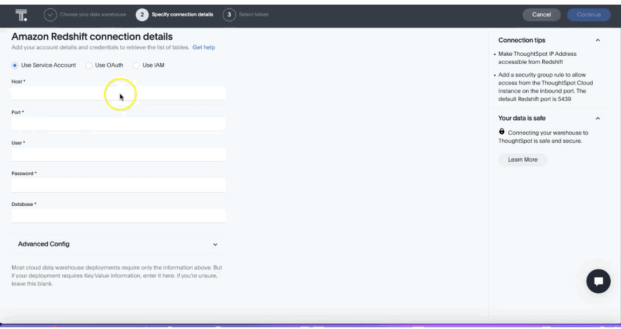The height and width of the screenshot is (329, 621).
Task: Click the Learn More button
Action: tap(523, 160)
